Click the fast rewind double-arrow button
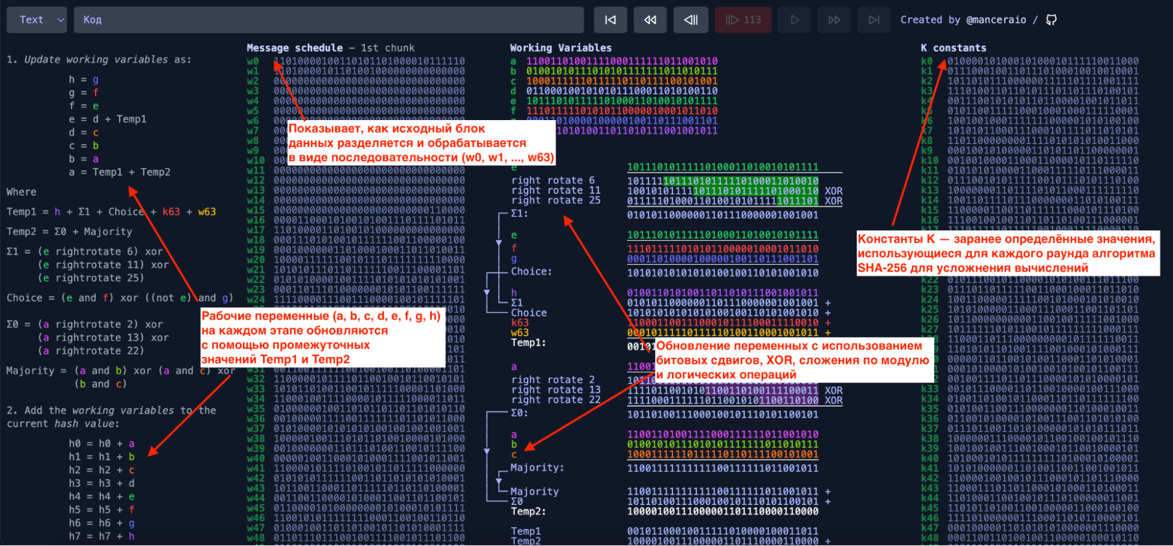Viewport: 1173px width, 546px height. [x=650, y=20]
